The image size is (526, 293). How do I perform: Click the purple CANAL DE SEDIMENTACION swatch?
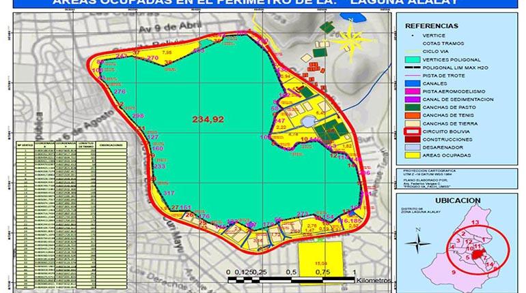click(413, 99)
